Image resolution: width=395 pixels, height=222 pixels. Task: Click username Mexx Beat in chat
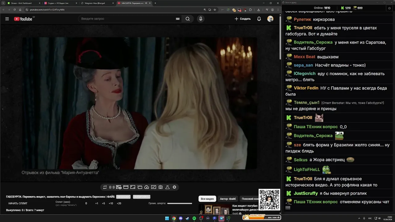pos(304,57)
